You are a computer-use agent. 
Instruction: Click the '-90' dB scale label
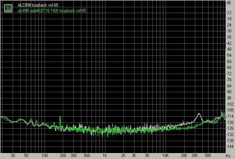tap(229, 92)
